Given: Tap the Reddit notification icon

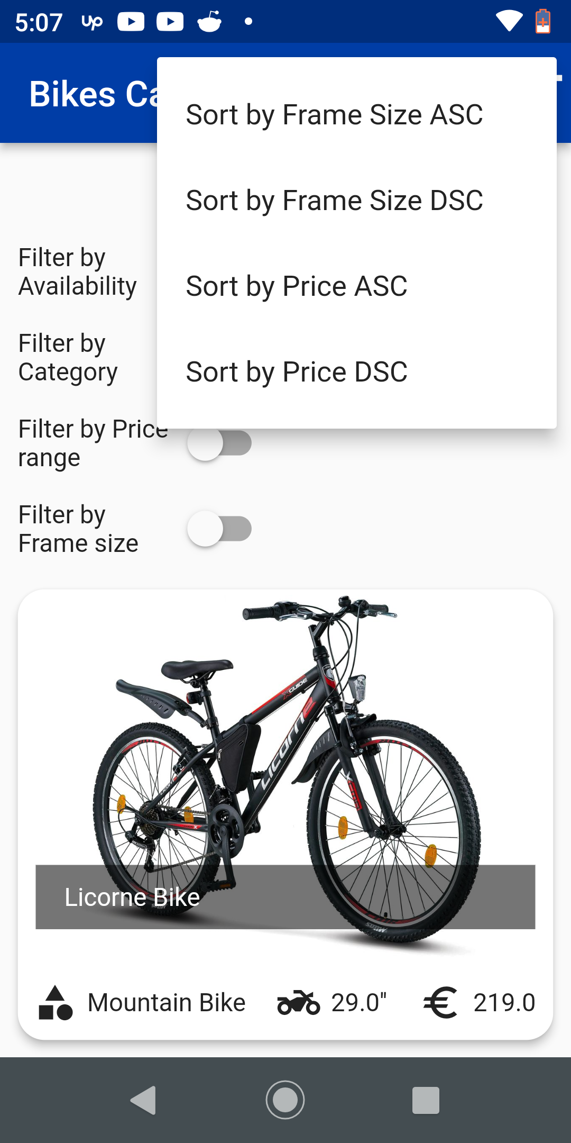Looking at the screenshot, I should [209, 22].
